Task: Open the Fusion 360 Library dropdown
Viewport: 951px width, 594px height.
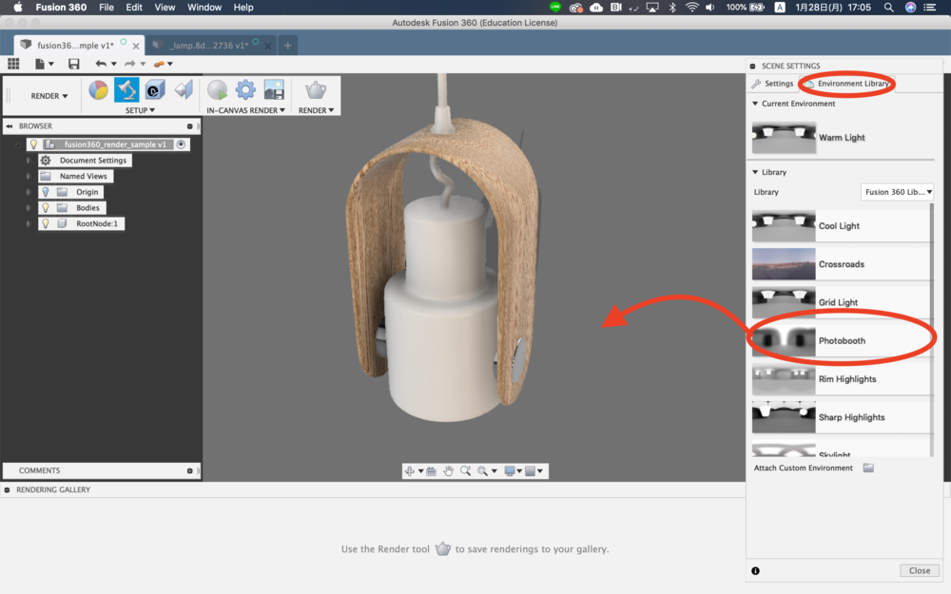Action: pyautogui.click(x=897, y=192)
